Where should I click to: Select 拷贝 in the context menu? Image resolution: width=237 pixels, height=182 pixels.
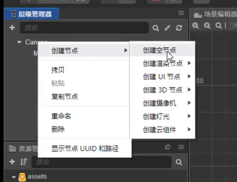tap(84, 70)
